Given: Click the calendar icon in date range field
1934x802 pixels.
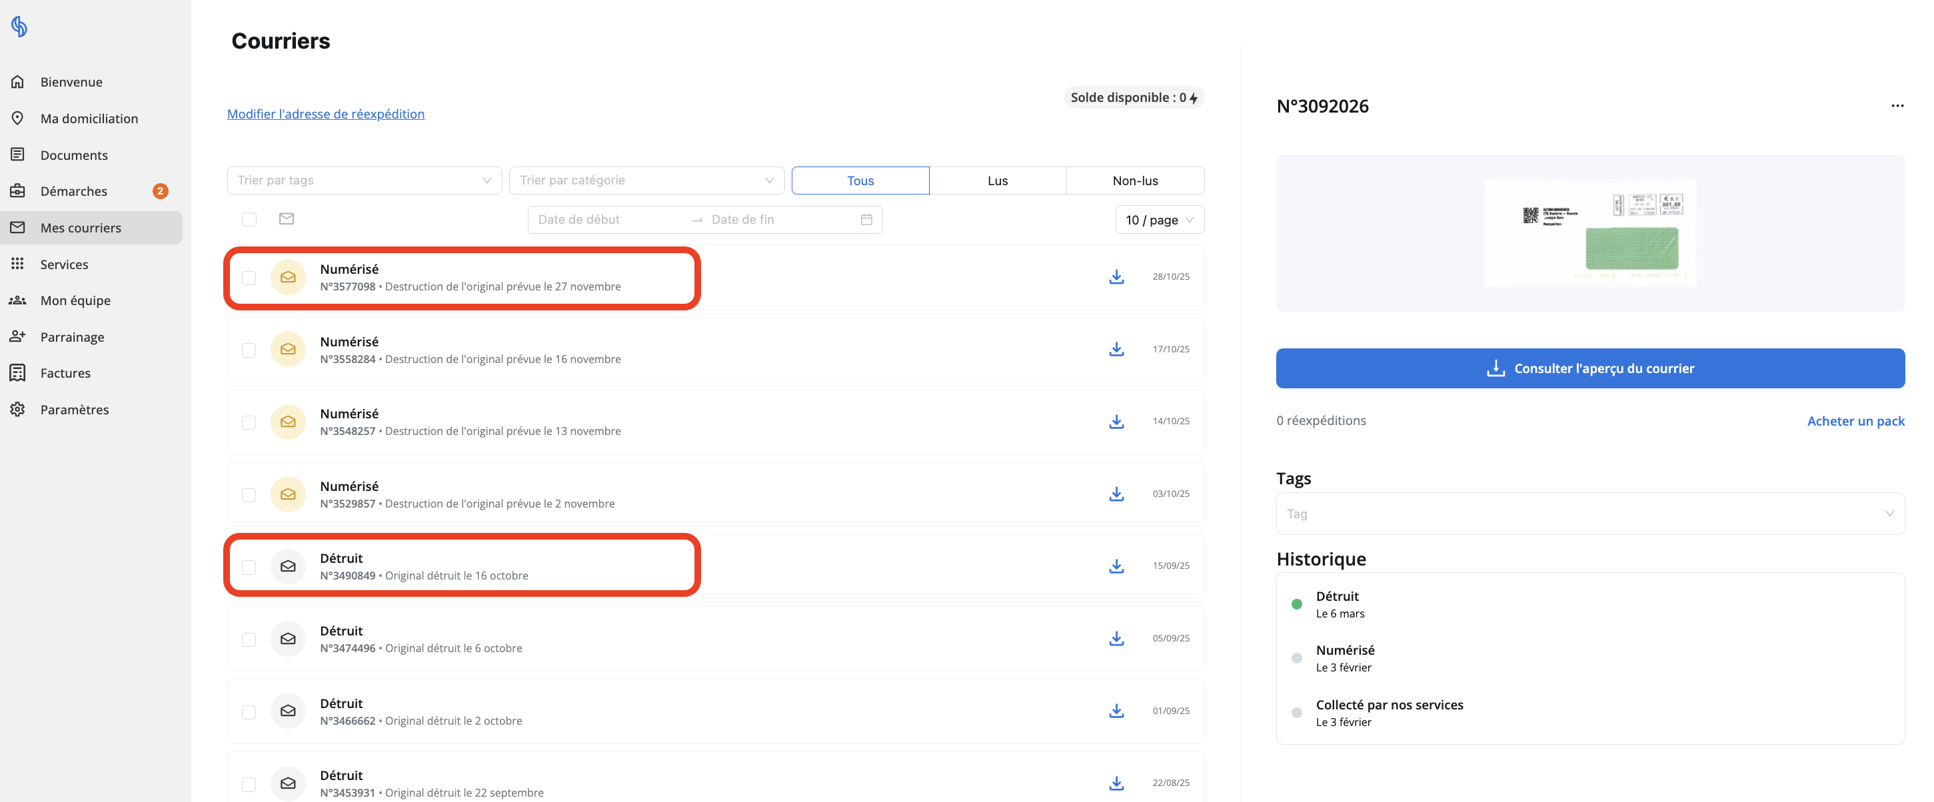Looking at the screenshot, I should pyautogui.click(x=866, y=220).
